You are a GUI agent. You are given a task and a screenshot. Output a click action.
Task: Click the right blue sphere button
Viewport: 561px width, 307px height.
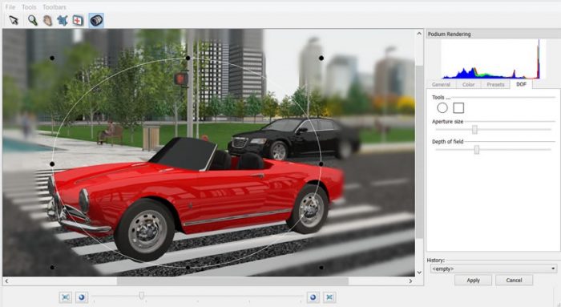point(313,297)
